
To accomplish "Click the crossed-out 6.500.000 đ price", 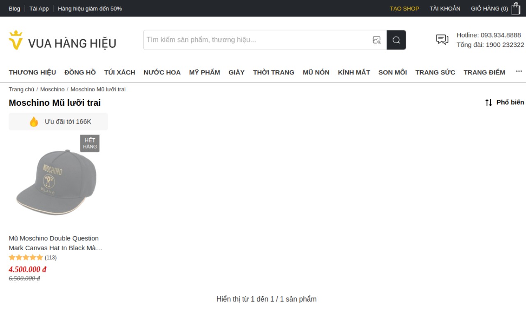I will [24, 279].
